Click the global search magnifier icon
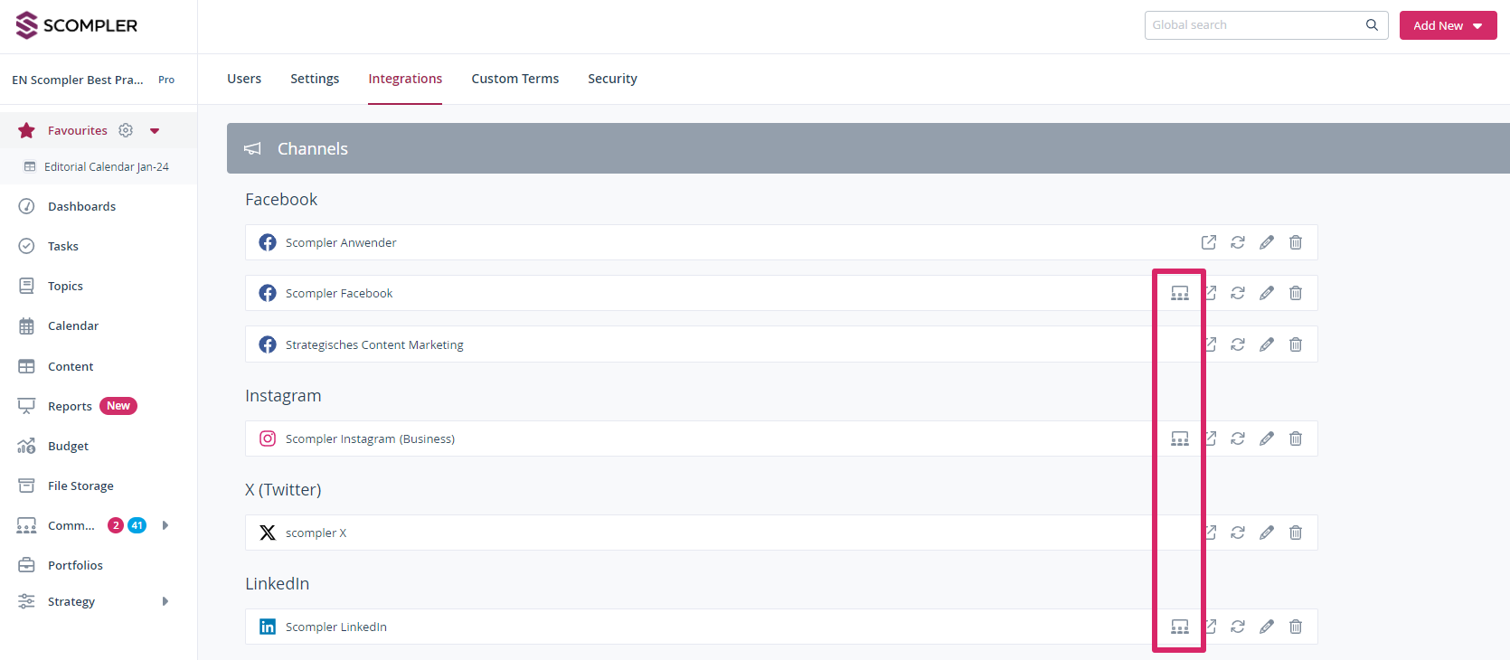This screenshot has height=660, width=1510. click(1372, 25)
